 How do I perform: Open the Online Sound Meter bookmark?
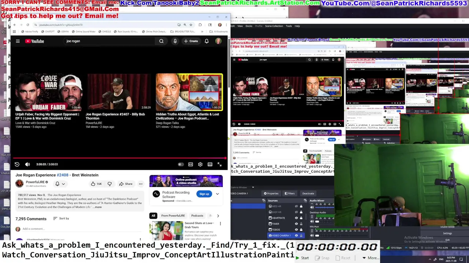83,32
